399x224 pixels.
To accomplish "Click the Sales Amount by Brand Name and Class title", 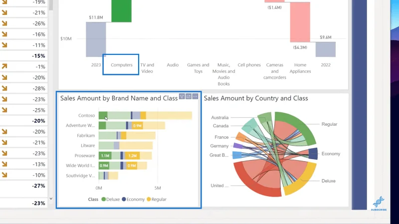I will 119,98.
